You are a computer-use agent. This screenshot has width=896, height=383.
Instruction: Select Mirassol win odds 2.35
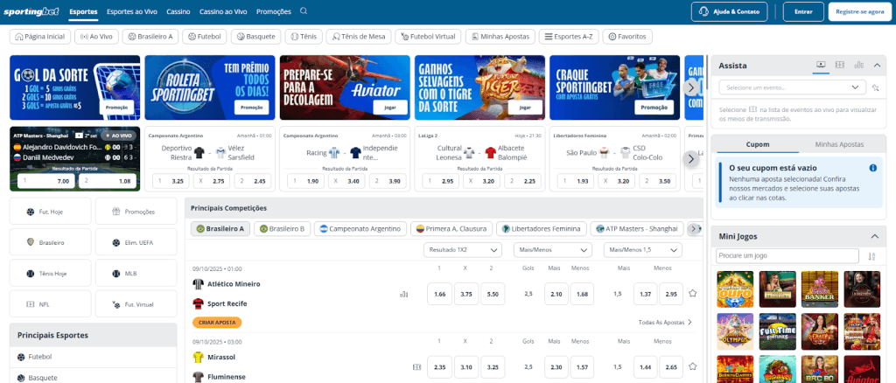coord(439,367)
